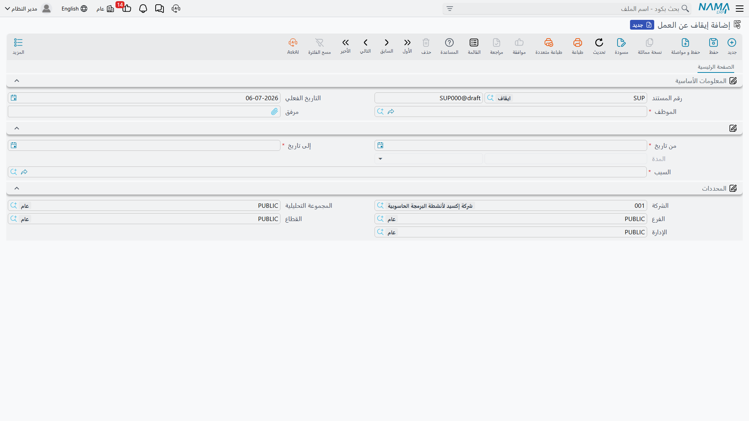Open the المزيد more options button

pyautogui.click(x=18, y=46)
